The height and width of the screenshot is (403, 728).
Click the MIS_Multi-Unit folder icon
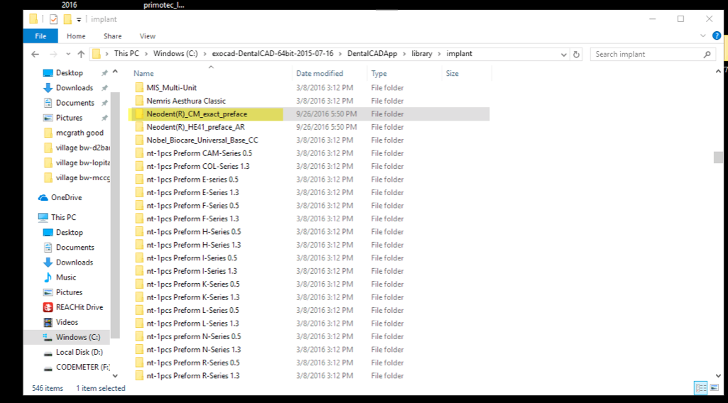(139, 88)
